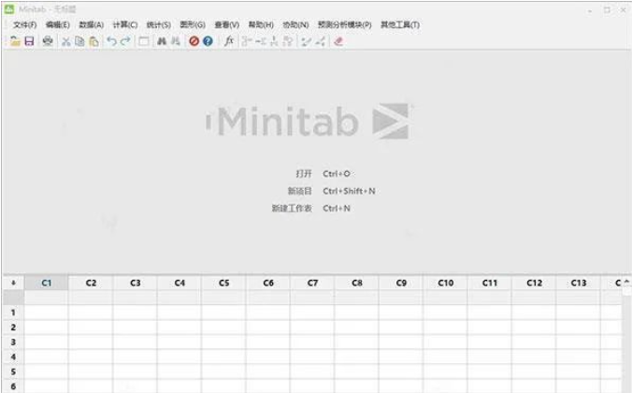This screenshot has height=393, width=632.
Task: Click the red Cancel stop icon
Action: coord(194,41)
